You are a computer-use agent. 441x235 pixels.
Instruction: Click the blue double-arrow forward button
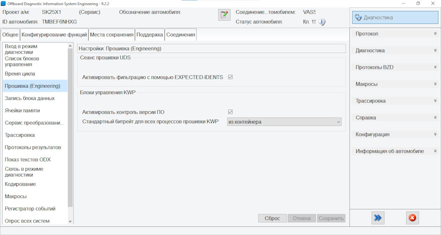[x=378, y=218]
